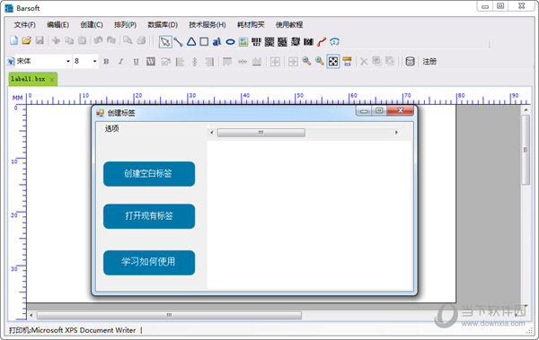Close the label1.bxx tab
The width and height of the screenshot is (539, 340).
52,80
